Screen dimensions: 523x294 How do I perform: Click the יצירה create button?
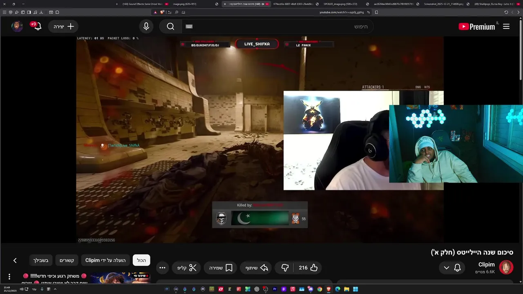64,27
